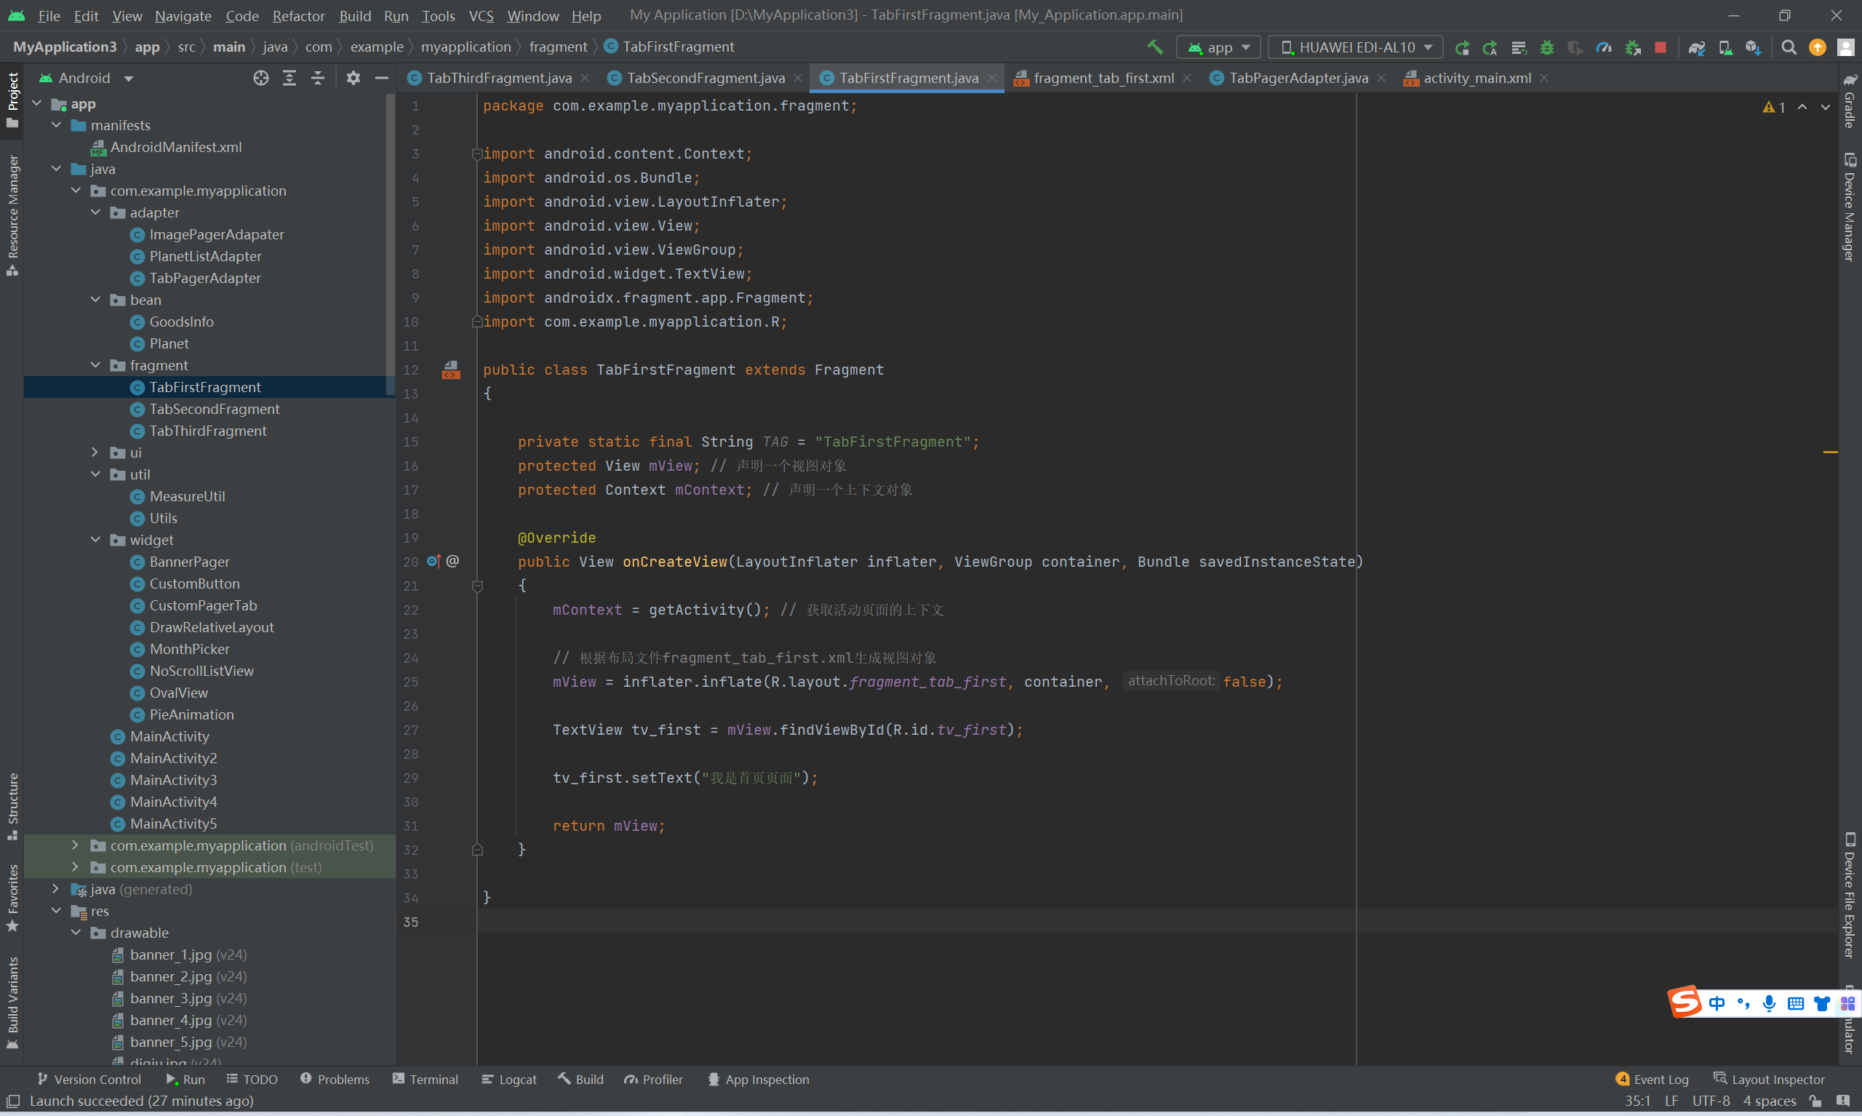Toggle the Gradle tool window
Viewport: 1862px width, 1116px height.
[x=1849, y=102]
